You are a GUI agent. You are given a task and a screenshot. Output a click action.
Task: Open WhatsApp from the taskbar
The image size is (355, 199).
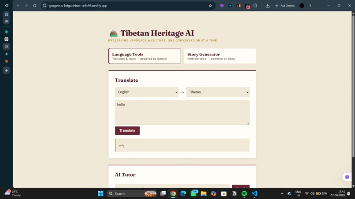pos(193,194)
